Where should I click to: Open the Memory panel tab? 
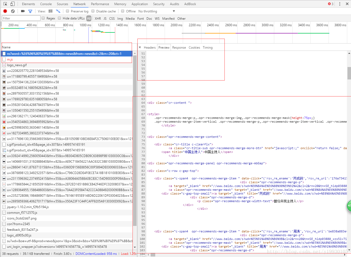pos(120,4)
